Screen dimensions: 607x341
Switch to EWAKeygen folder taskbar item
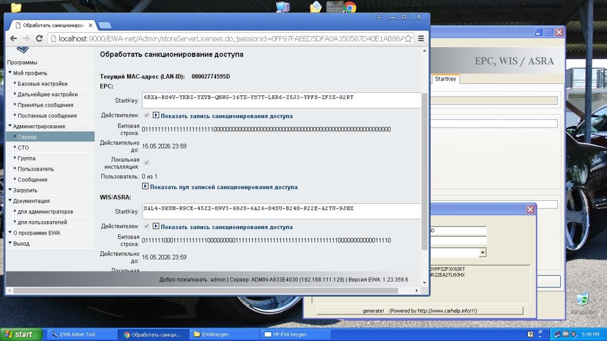224,335
